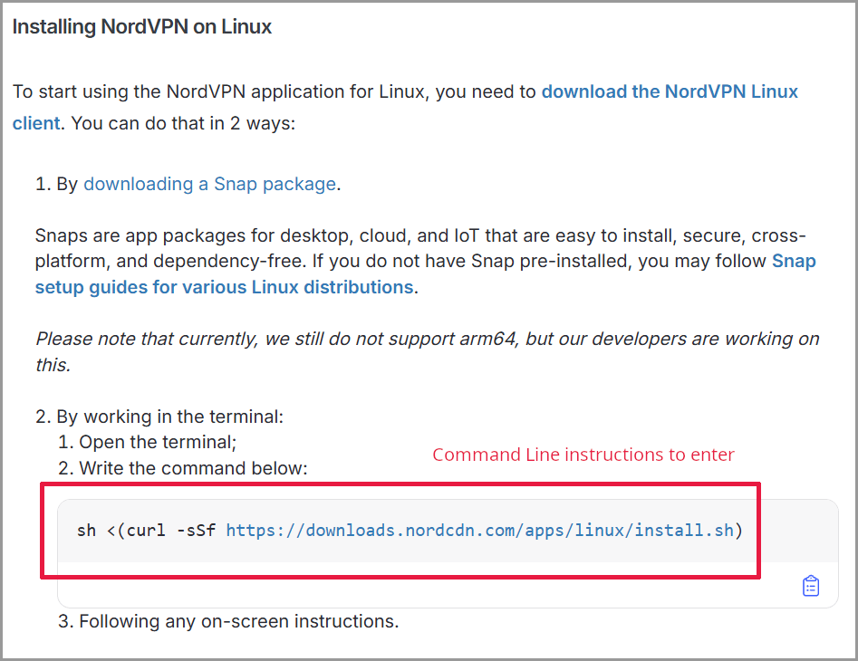
Task: Follow the 'downloading a Snap package' link
Action: (209, 184)
